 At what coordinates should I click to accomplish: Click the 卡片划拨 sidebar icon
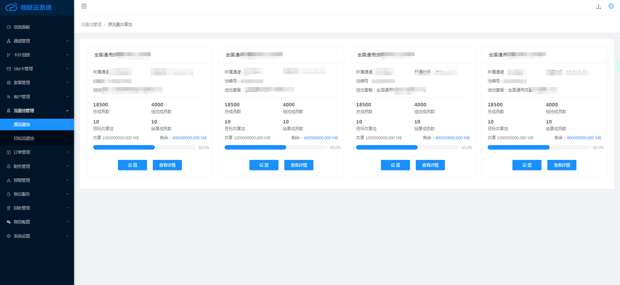pyautogui.click(x=9, y=55)
